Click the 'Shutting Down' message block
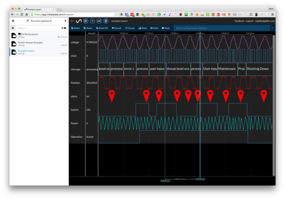 [259, 69]
